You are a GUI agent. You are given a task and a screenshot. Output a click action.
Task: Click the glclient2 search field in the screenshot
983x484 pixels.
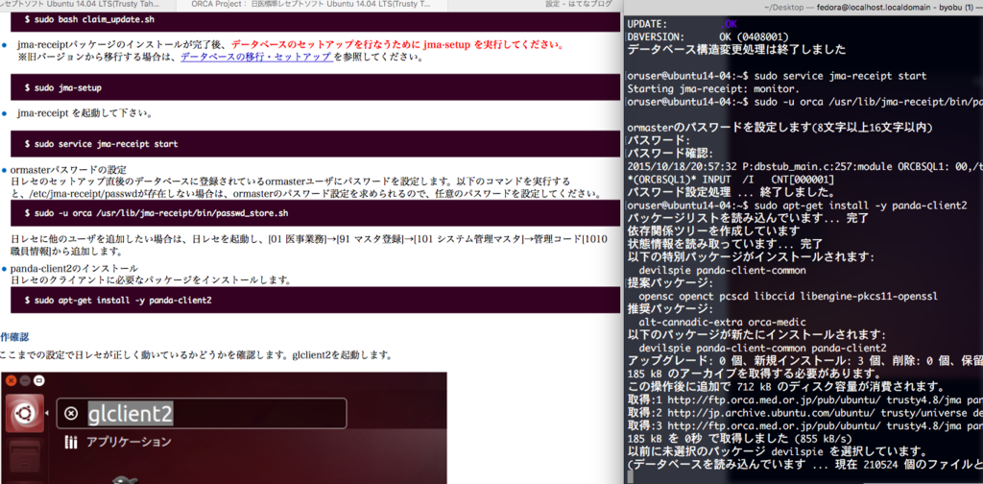[202, 414]
